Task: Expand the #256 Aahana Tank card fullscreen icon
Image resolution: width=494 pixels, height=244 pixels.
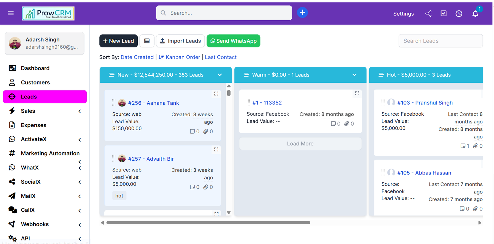Action: [x=216, y=94]
